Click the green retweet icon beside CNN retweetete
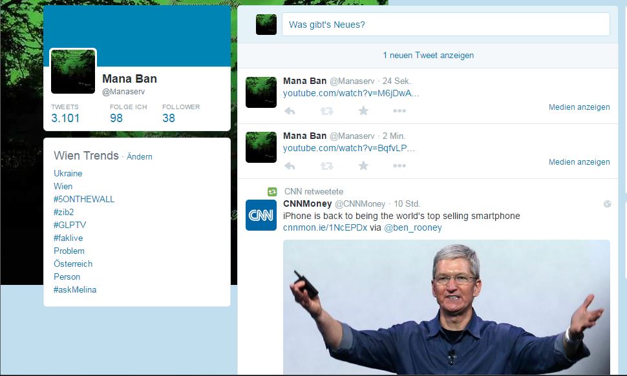The image size is (627, 376). pyautogui.click(x=272, y=192)
